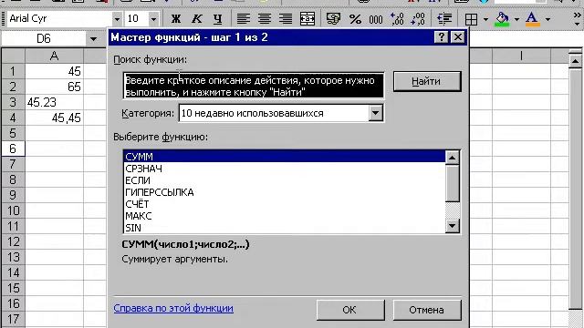Align cell text to the left
This screenshot has width=584, height=328.
pyautogui.click(x=244, y=18)
